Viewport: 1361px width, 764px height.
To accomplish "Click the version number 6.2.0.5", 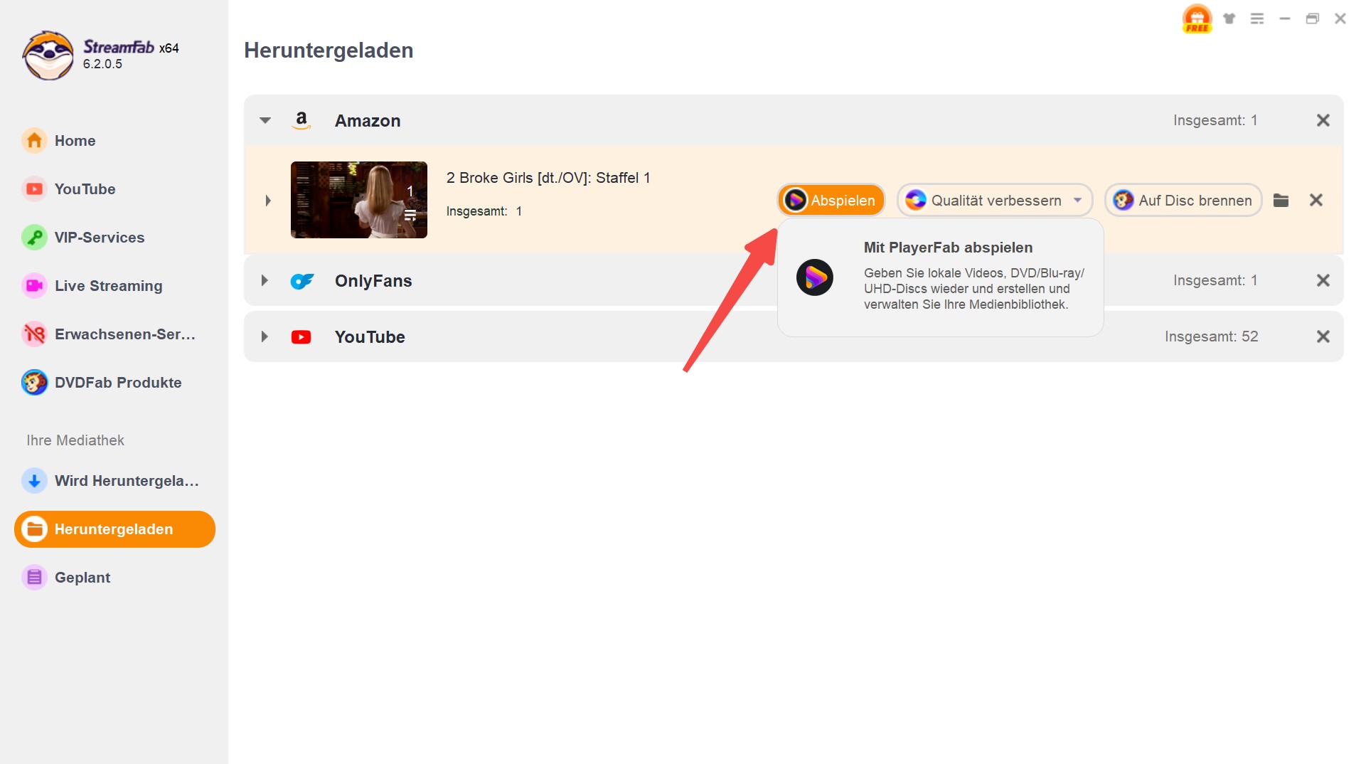I will pyautogui.click(x=102, y=64).
